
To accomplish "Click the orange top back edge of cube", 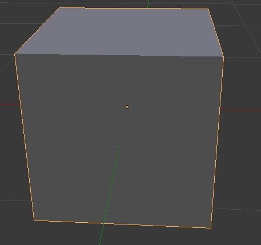I will tap(134, 8).
